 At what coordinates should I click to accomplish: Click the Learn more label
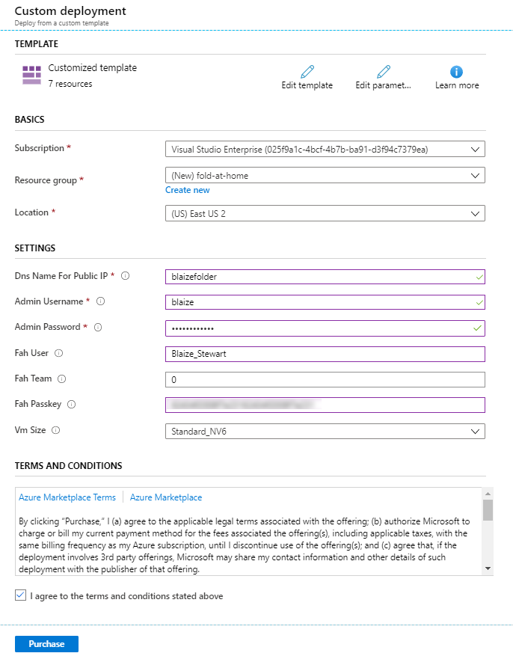click(x=457, y=85)
